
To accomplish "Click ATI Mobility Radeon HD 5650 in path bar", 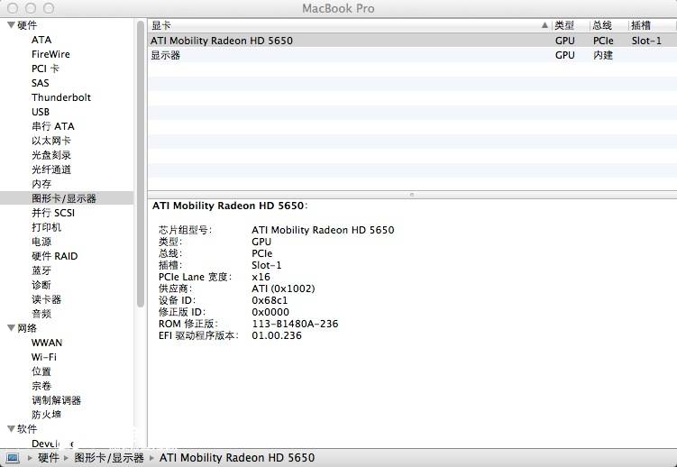I will click(236, 457).
